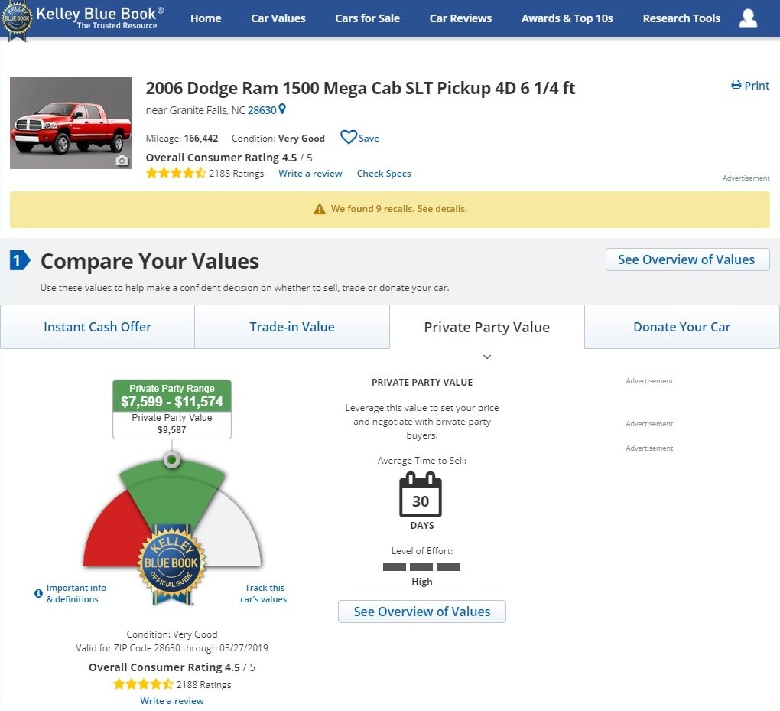Open the Research Tools menu

point(681,18)
